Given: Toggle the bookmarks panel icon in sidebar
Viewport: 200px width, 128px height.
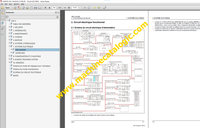Looking at the screenshot, I should coord(2,23).
